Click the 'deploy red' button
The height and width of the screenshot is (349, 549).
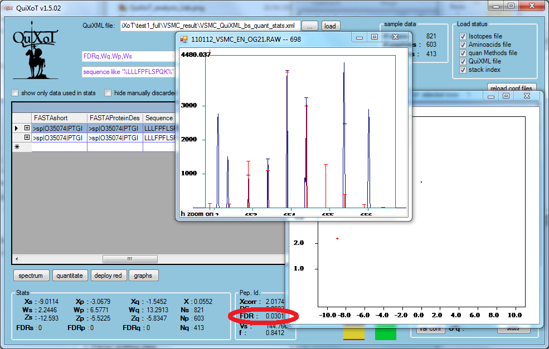click(108, 275)
